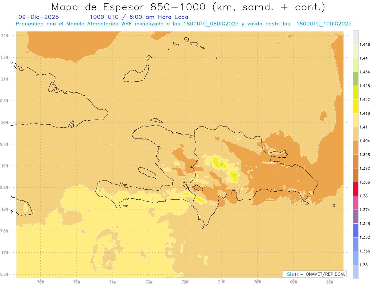This screenshot has width=370, height=286.
Task: Click the 19N latitude label
Action: [x=5, y=166]
